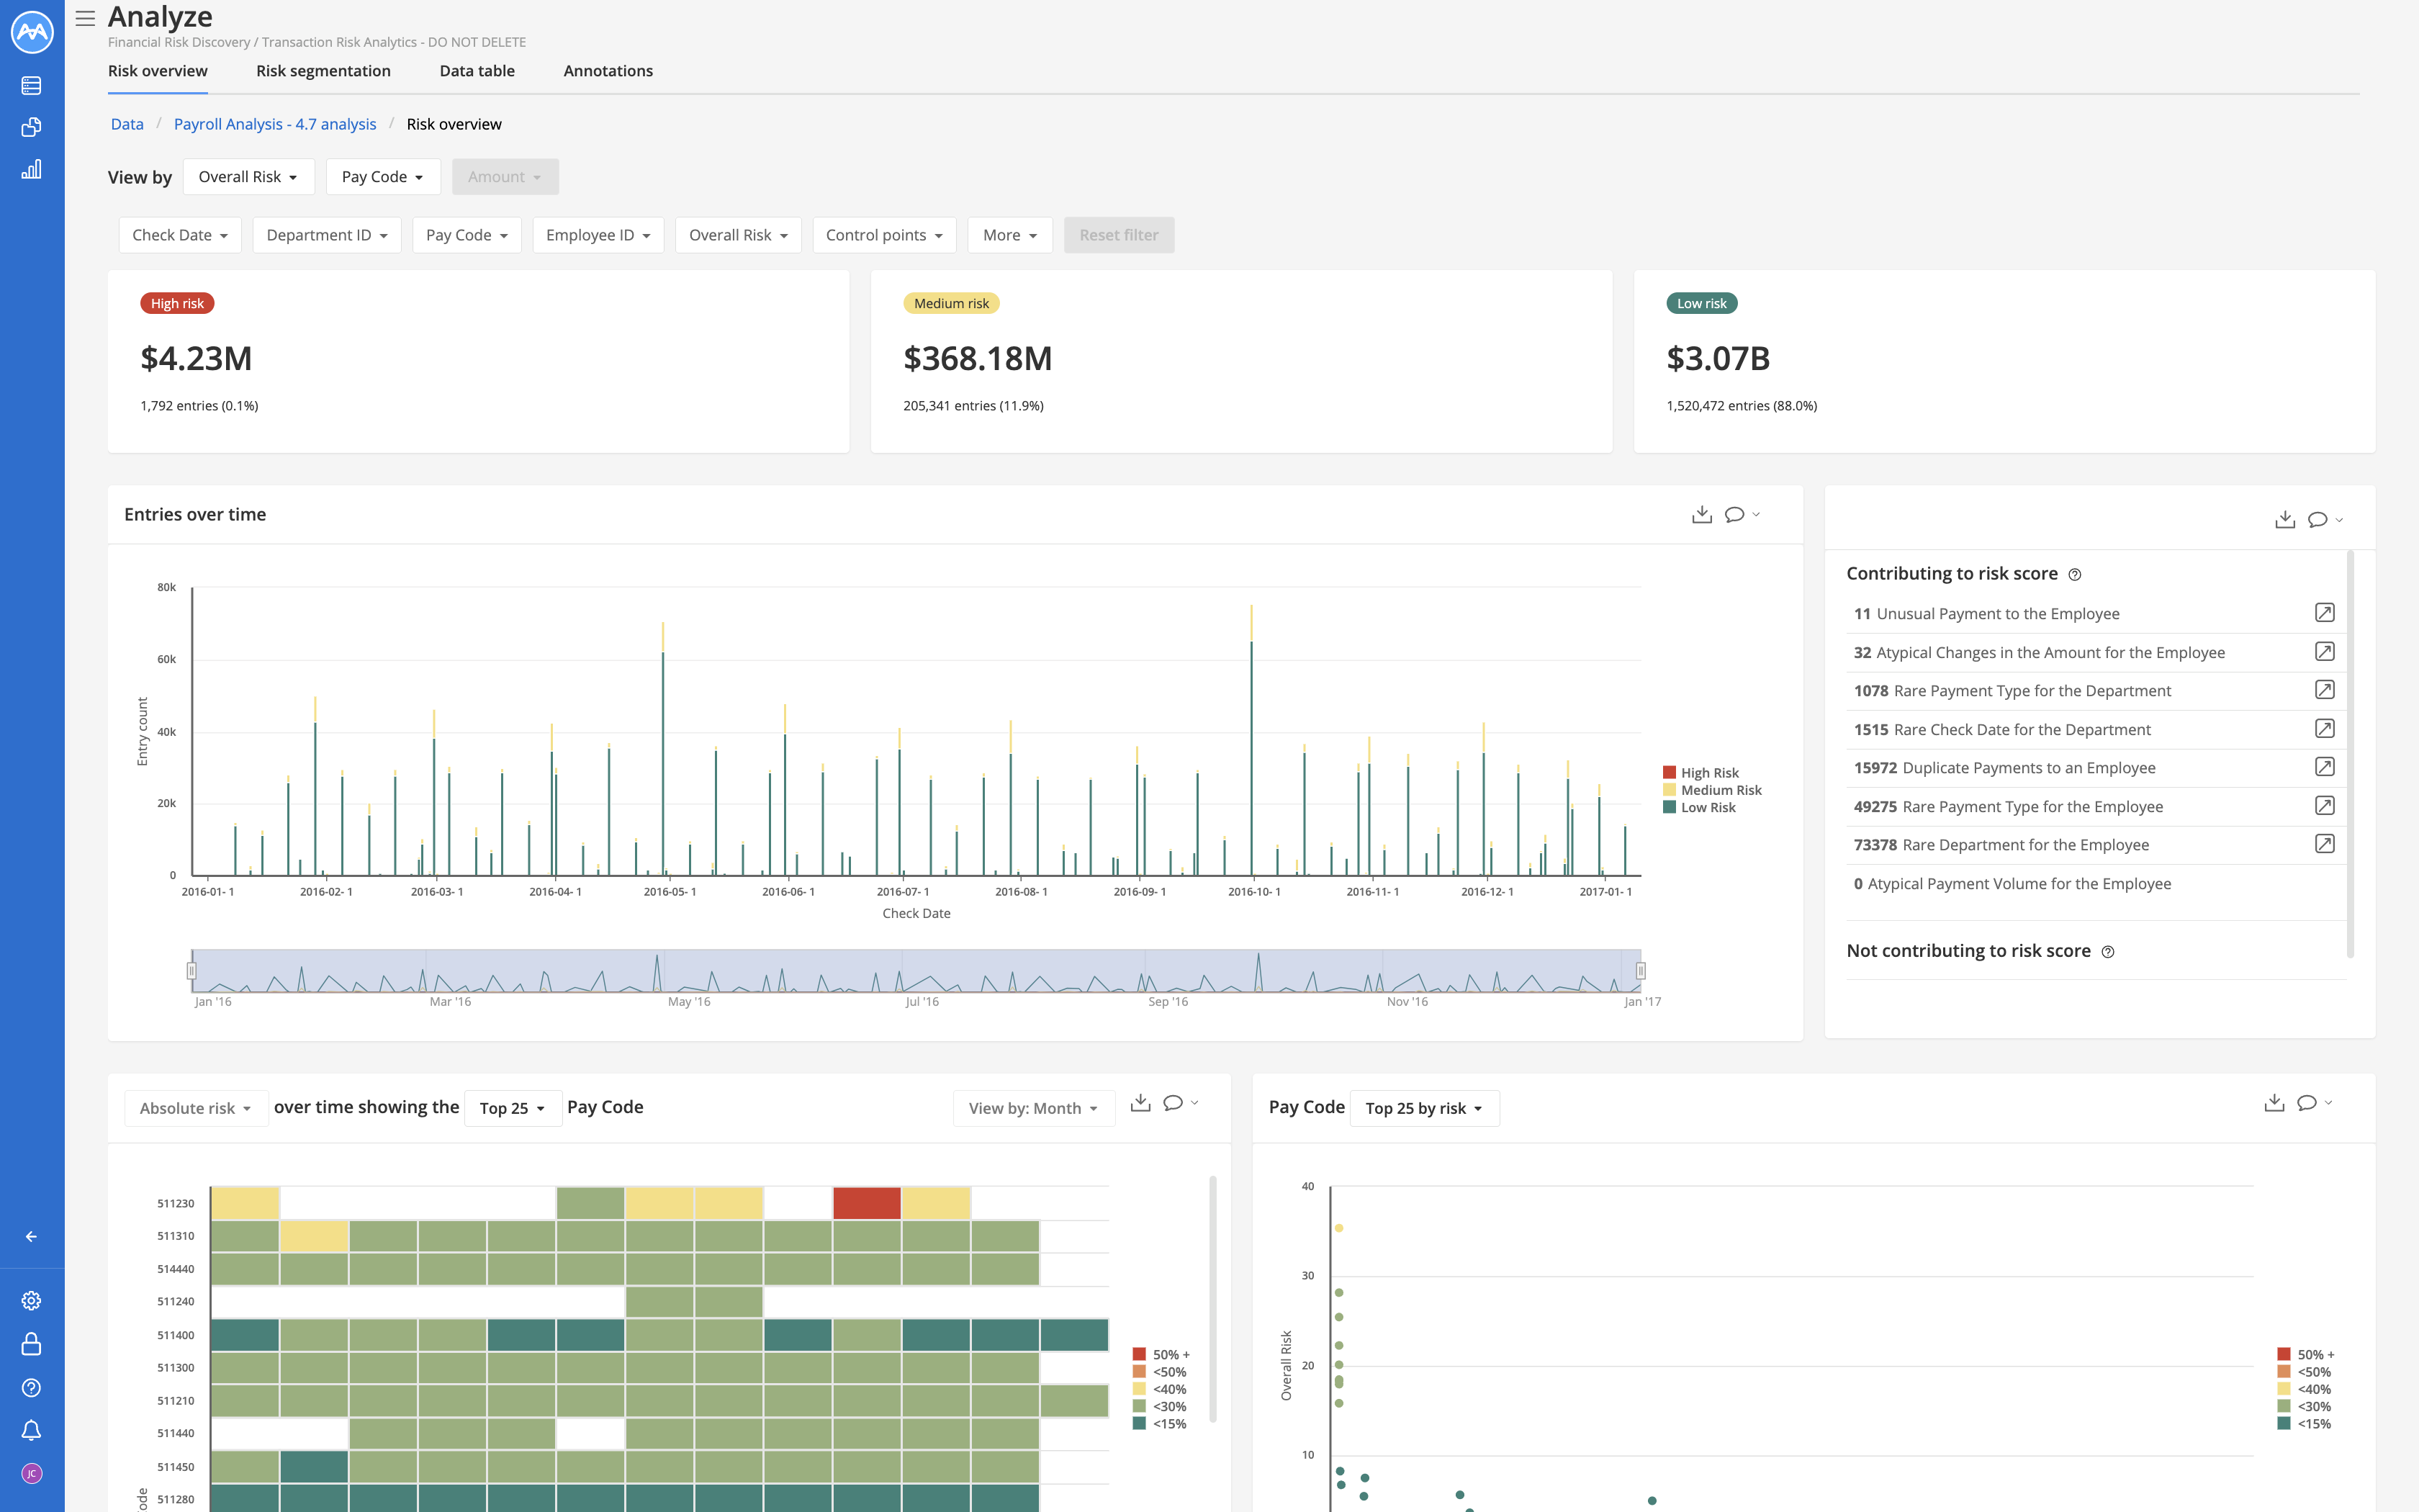Open the security lock panel in sidebar
Image resolution: width=2419 pixels, height=1512 pixels.
pyautogui.click(x=31, y=1343)
